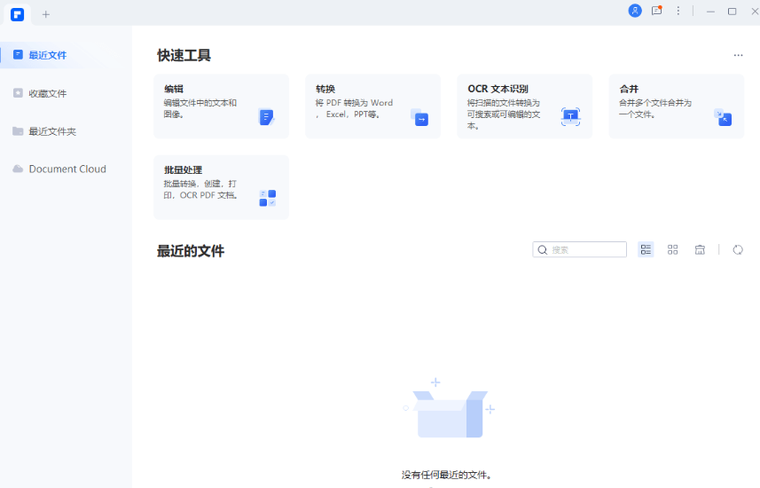
Task: Click the 快速工具 heading
Action: pos(184,55)
